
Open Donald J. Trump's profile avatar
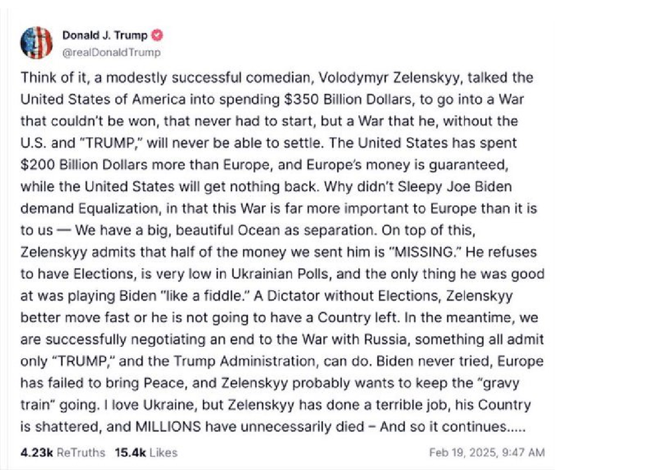[x=36, y=43]
